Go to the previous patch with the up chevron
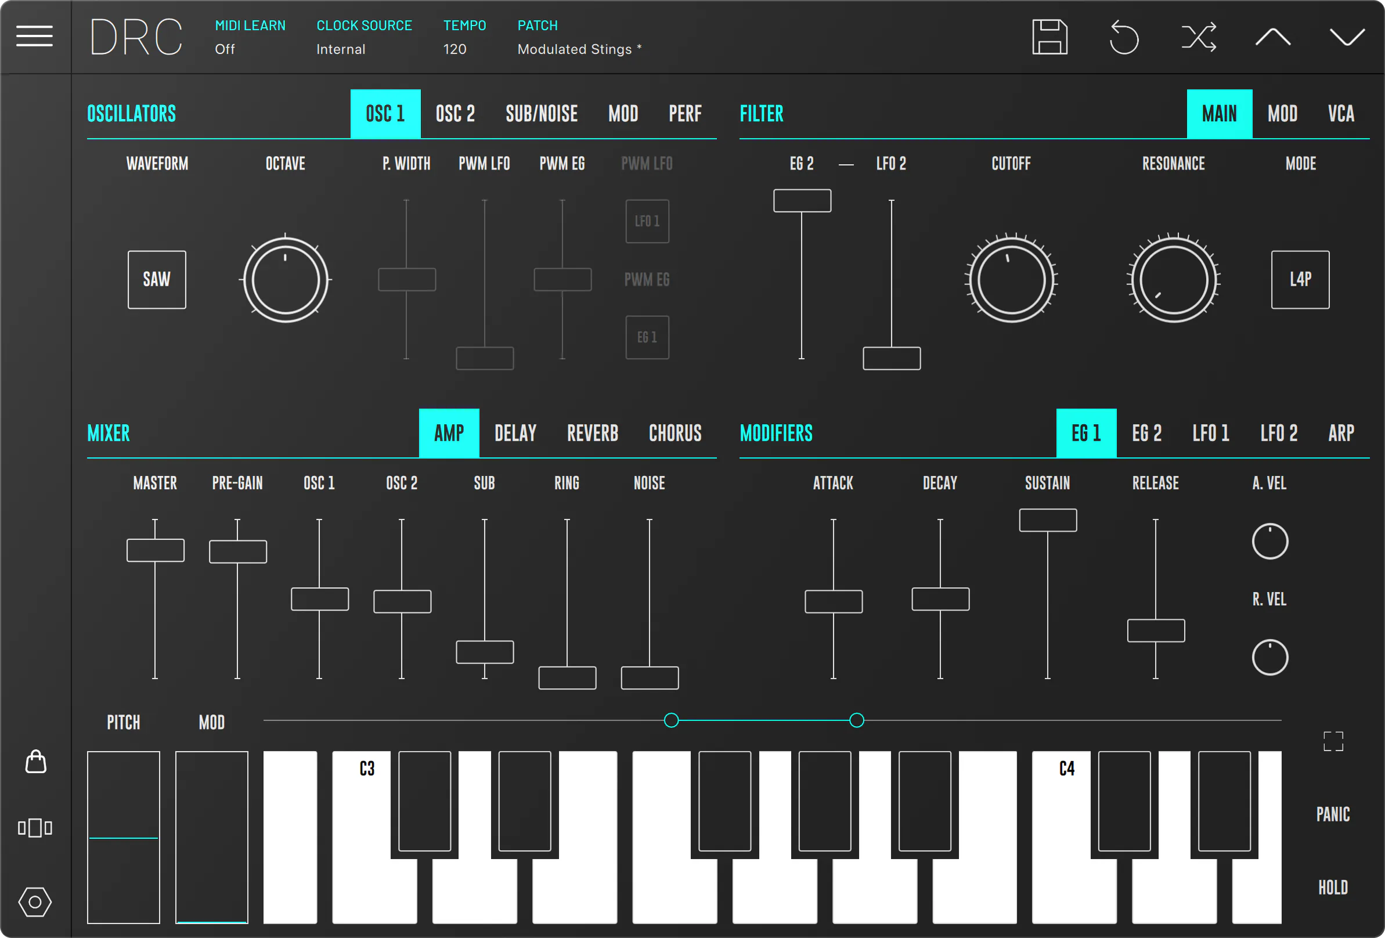The height and width of the screenshot is (938, 1385). (x=1272, y=37)
